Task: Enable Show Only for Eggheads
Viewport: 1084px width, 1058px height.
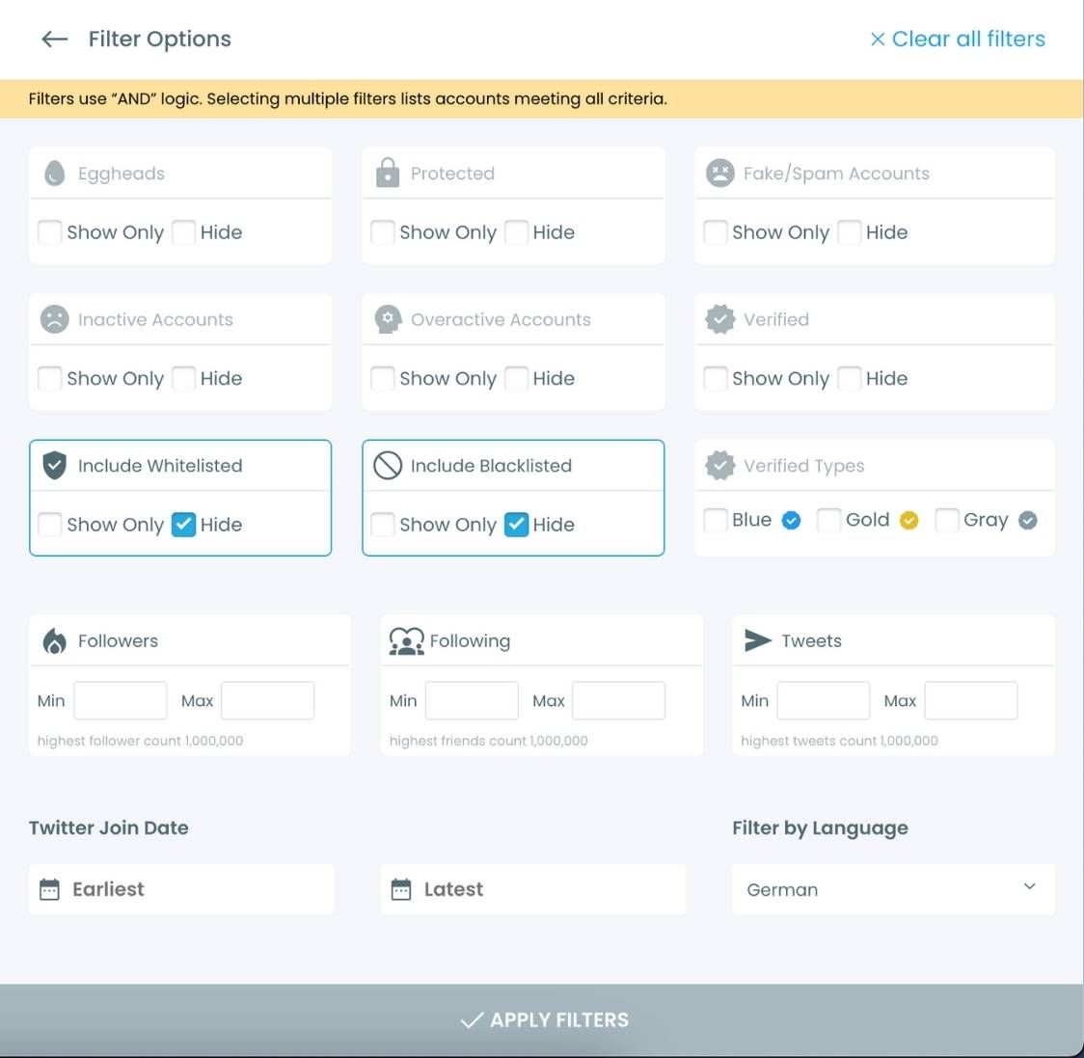Action: pos(49,231)
